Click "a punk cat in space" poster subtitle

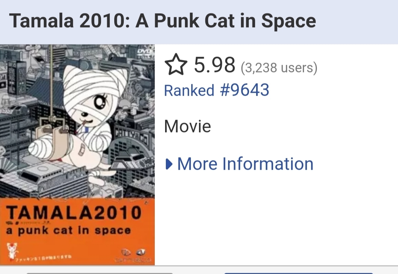(x=69, y=231)
